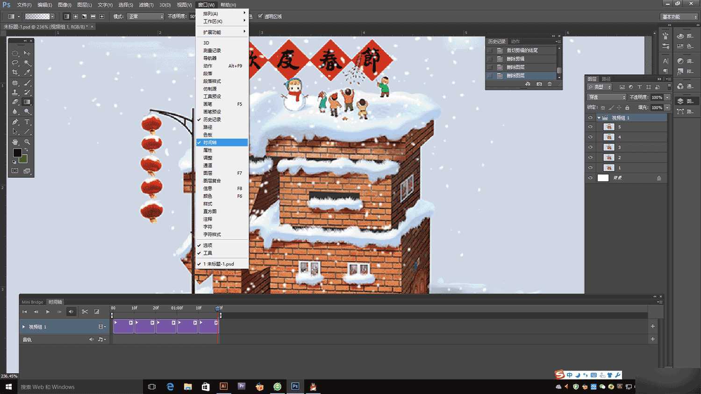Expand the 视频组 1 track in the timeline
Image resolution: width=701 pixels, height=394 pixels.
pyautogui.click(x=24, y=327)
